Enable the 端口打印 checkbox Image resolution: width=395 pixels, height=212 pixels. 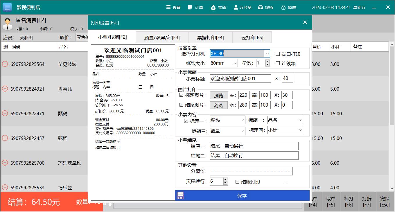point(278,54)
